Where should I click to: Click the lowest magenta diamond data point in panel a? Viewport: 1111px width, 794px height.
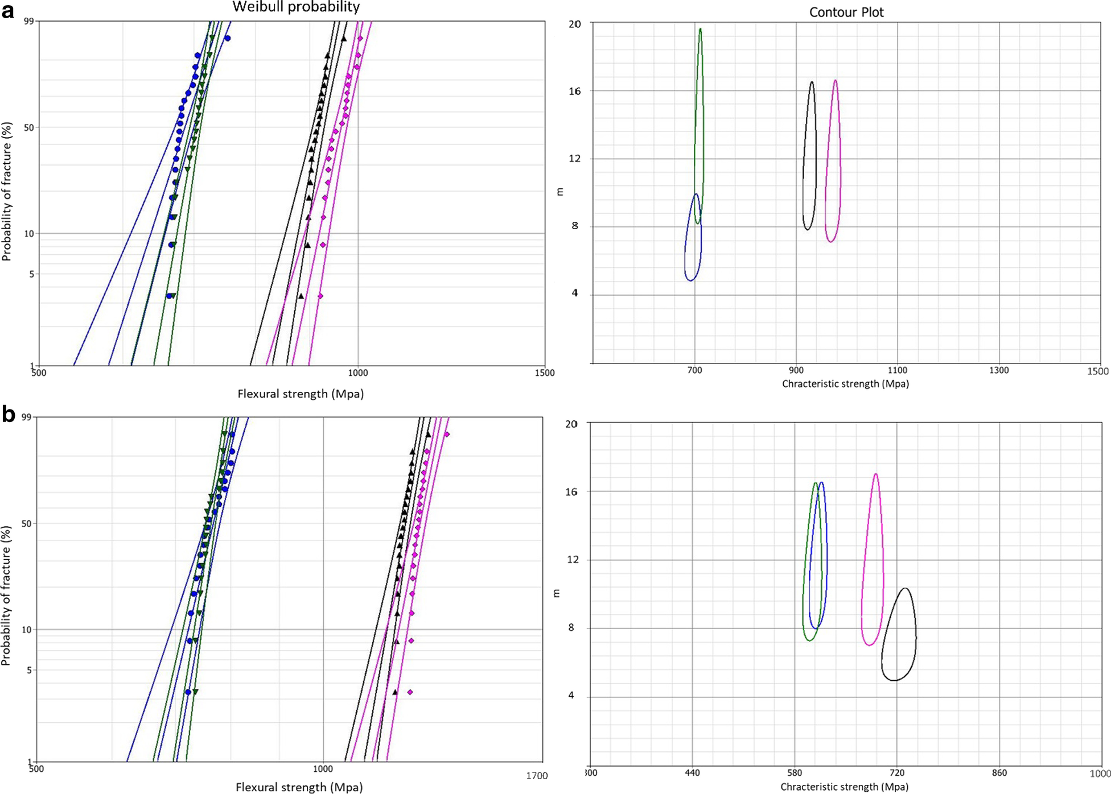[320, 296]
